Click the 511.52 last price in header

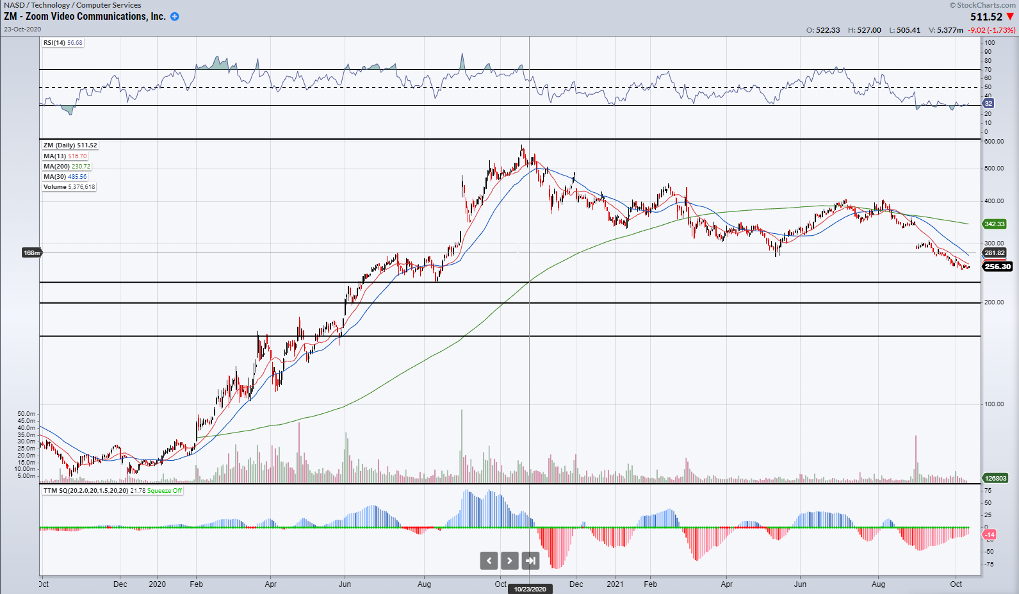click(x=986, y=17)
